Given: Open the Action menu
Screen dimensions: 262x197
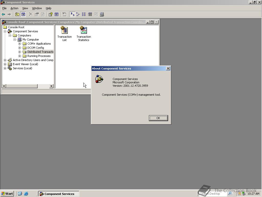Looking at the screenshot, I should click(14, 8).
